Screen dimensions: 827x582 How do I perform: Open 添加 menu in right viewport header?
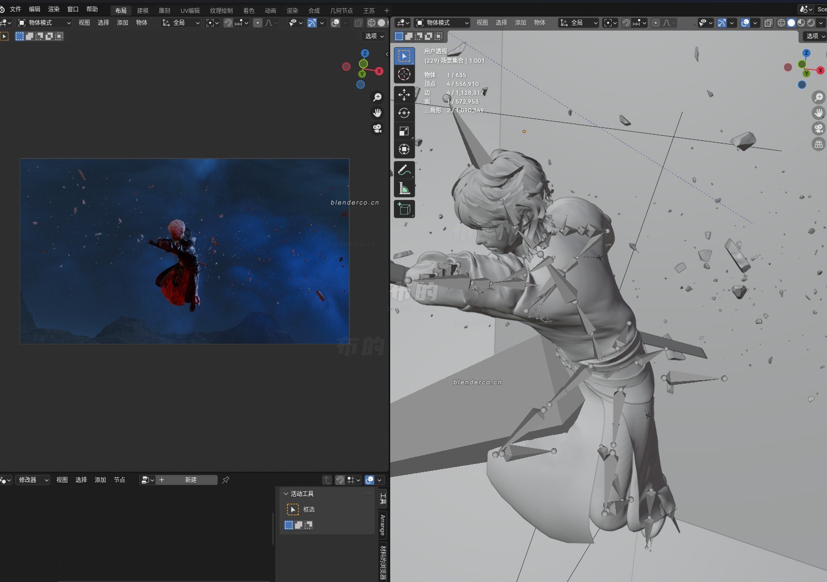click(521, 23)
